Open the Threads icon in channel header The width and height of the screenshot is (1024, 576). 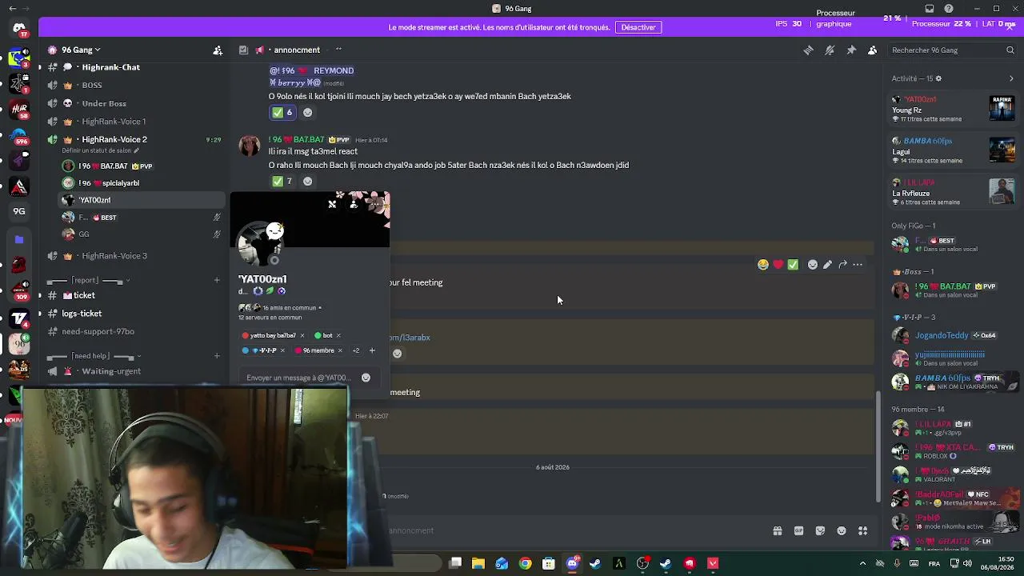point(808,50)
